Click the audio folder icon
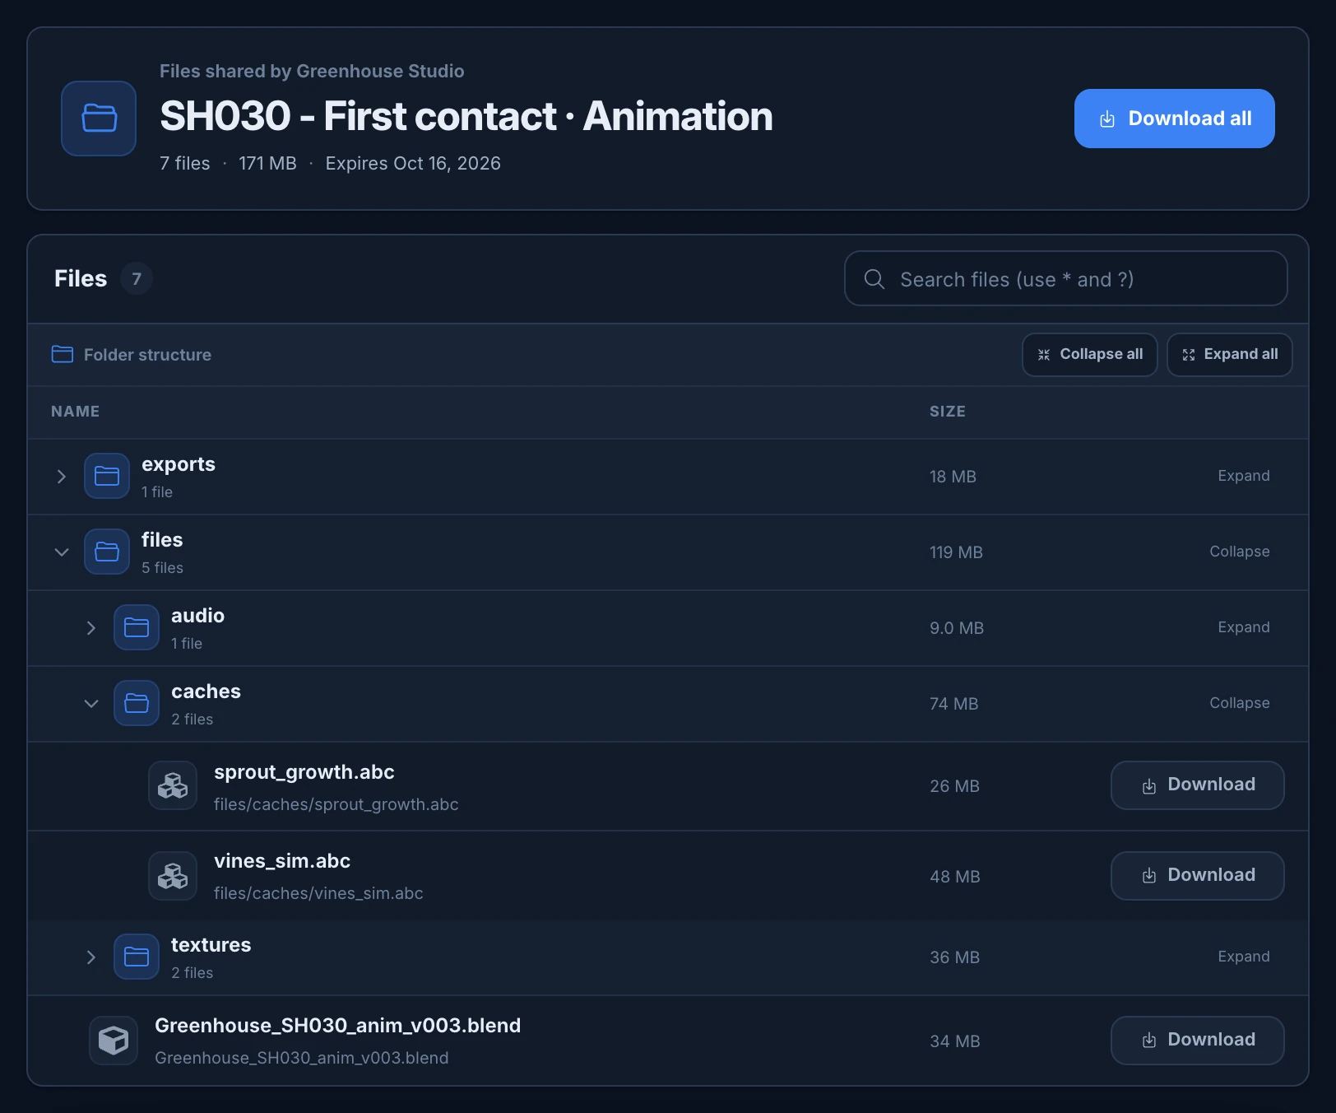 (137, 627)
